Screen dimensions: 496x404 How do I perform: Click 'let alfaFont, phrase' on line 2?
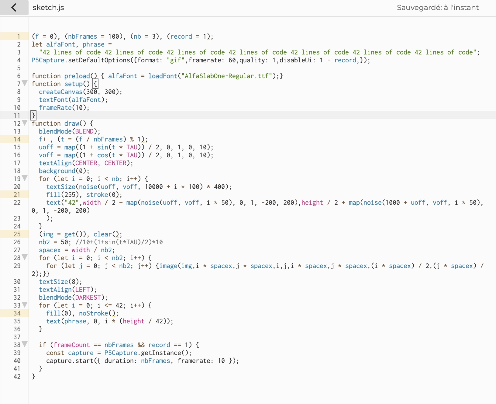point(68,44)
